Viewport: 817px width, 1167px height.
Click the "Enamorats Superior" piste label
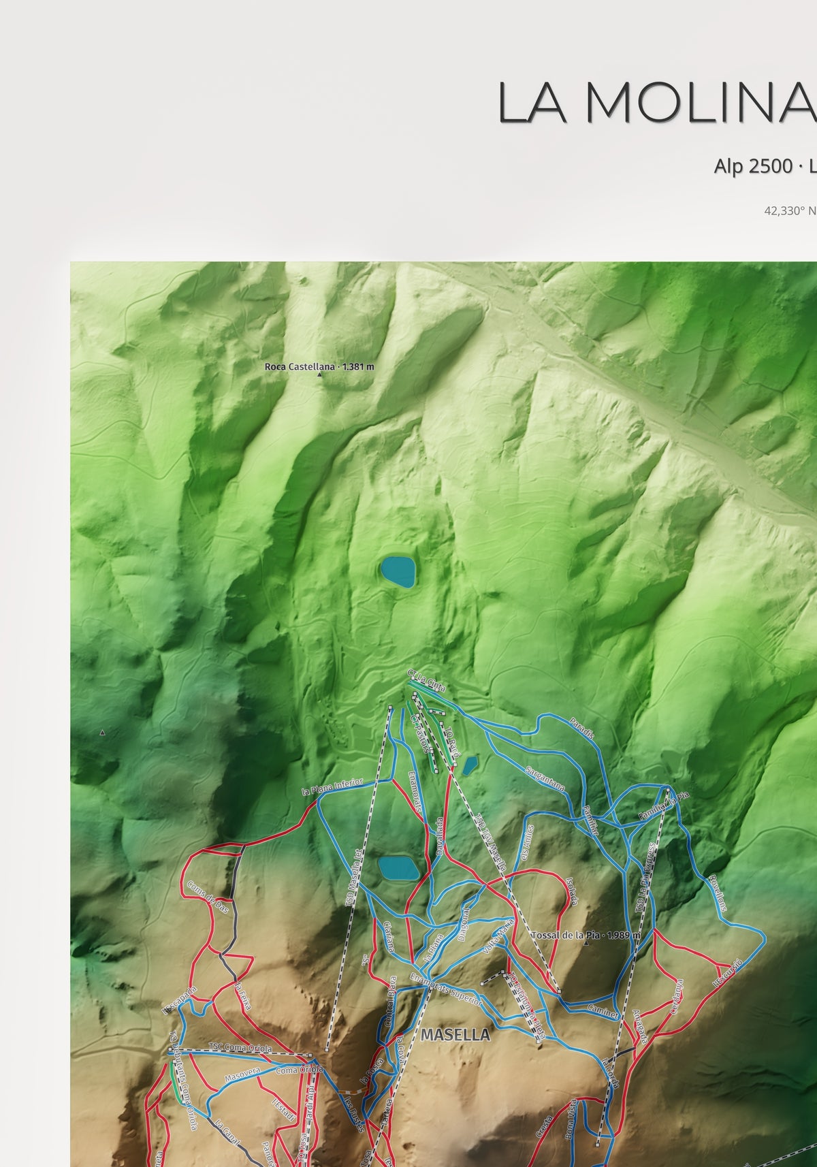tap(446, 990)
